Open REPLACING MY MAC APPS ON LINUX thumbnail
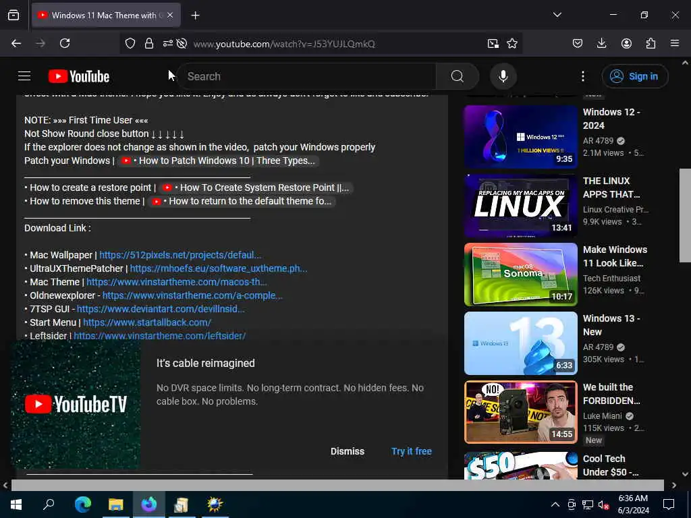 click(x=520, y=205)
